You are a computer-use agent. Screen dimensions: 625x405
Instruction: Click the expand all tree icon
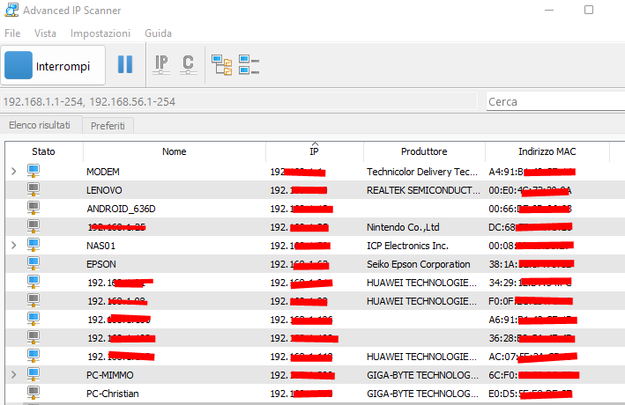click(221, 65)
